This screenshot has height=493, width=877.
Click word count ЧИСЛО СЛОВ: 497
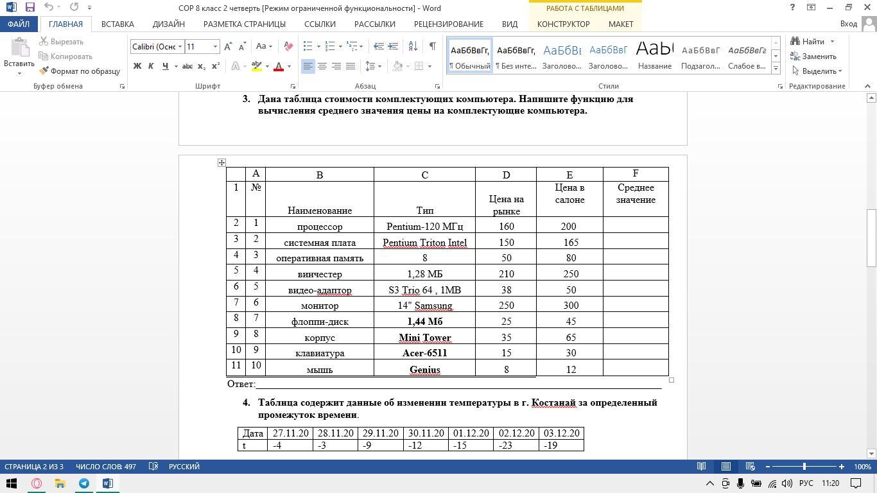[106, 467]
